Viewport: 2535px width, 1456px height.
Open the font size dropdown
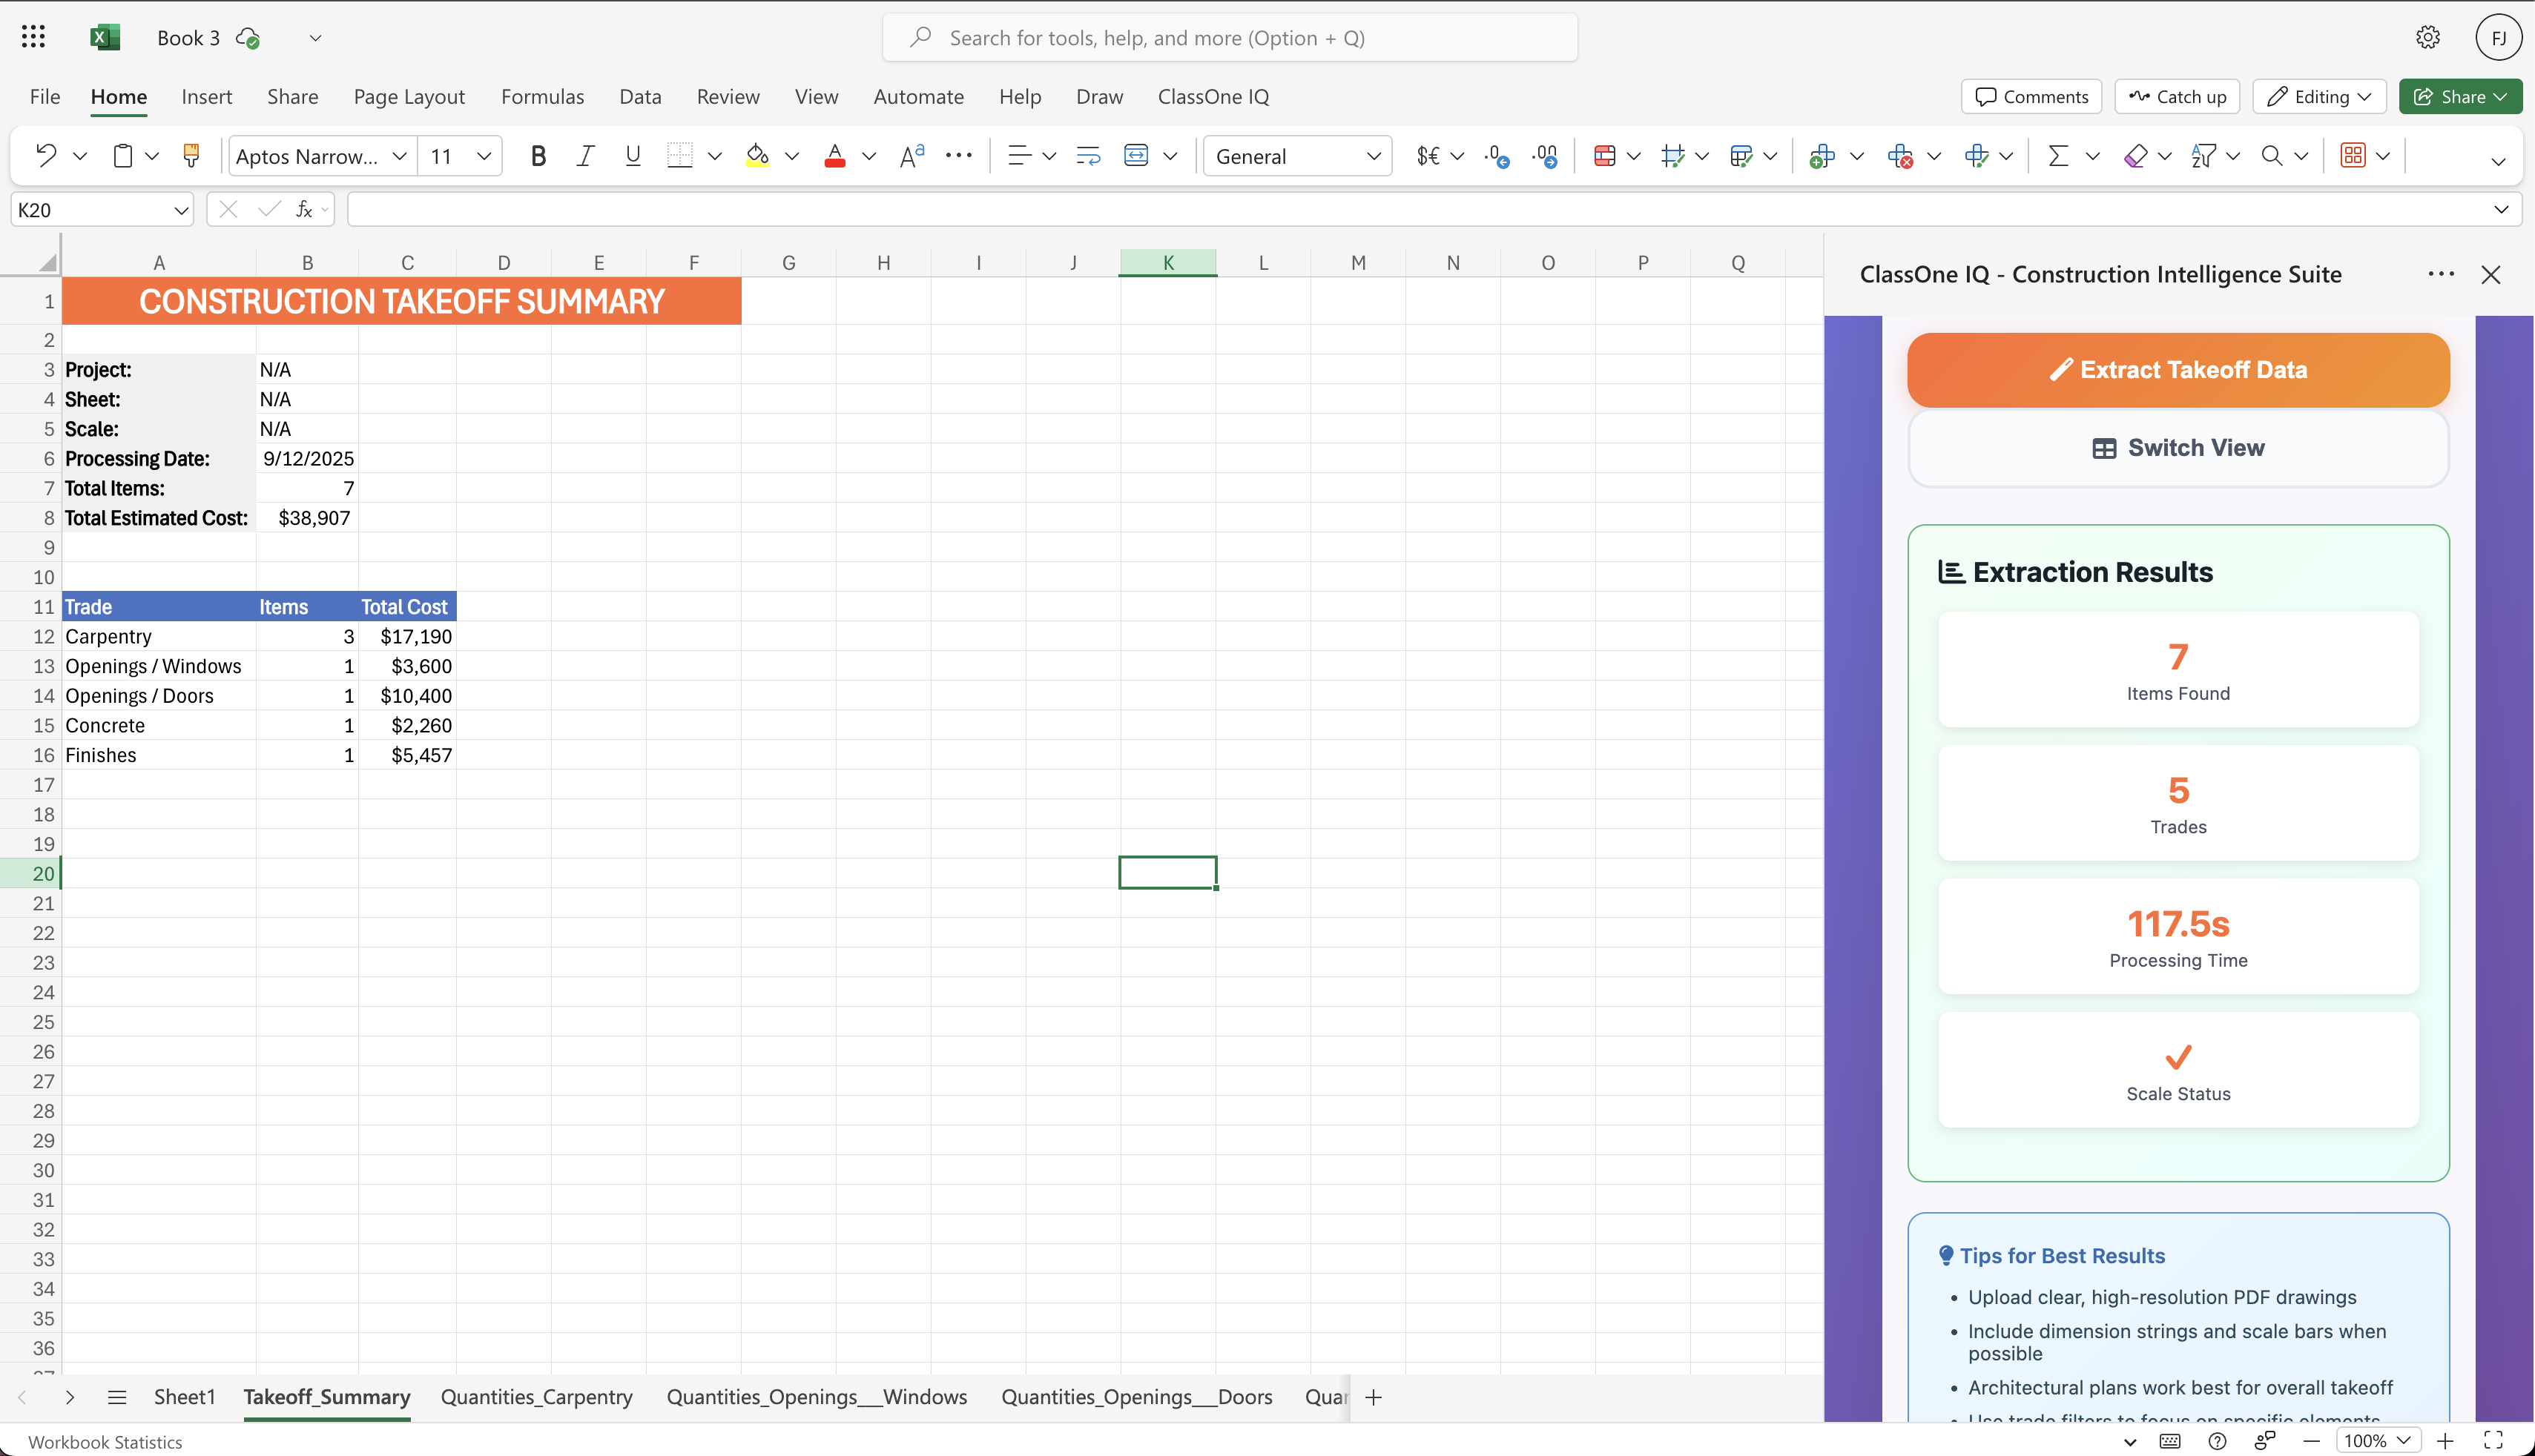click(x=484, y=156)
